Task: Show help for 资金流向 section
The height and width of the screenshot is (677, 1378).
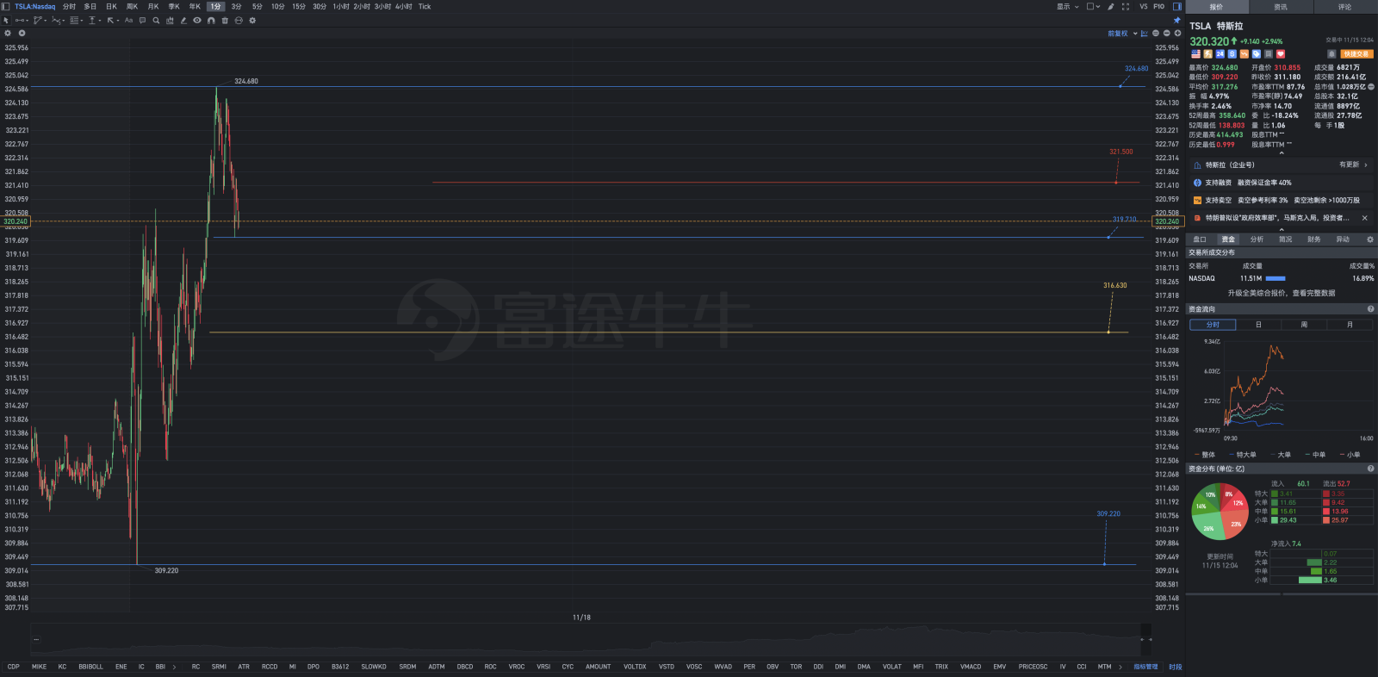Action: [x=1370, y=308]
